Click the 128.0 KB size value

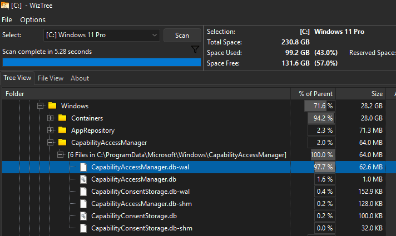click(x=370, y=204)
